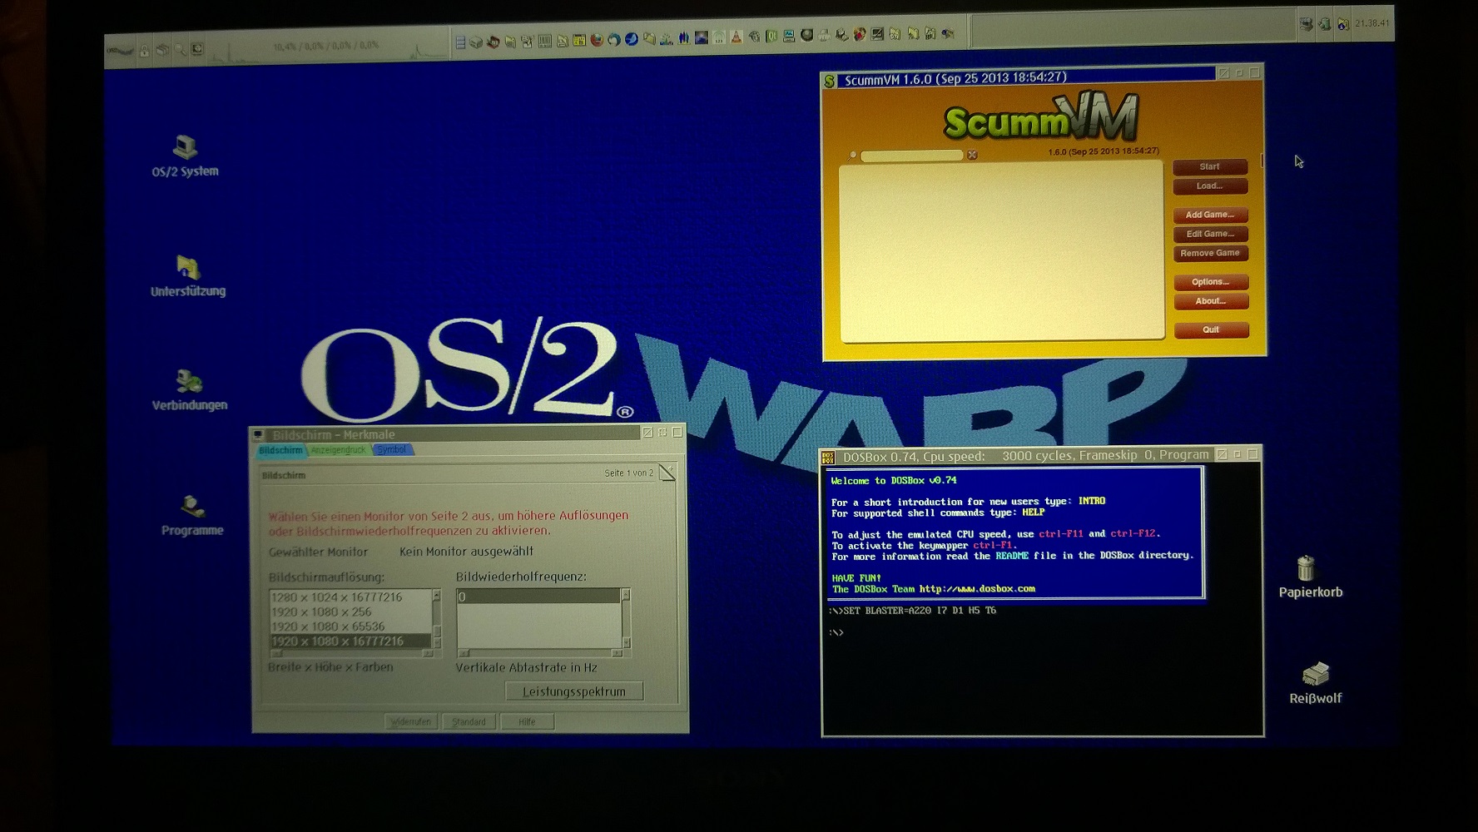The image size is (1478, 832).
Task: Click the eComStation logo menu in the top bar
Action: click(x=121, y=51)
